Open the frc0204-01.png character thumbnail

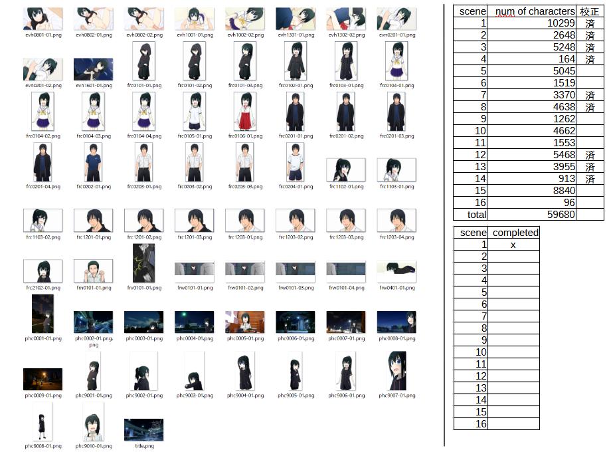[x=295, y=162]
